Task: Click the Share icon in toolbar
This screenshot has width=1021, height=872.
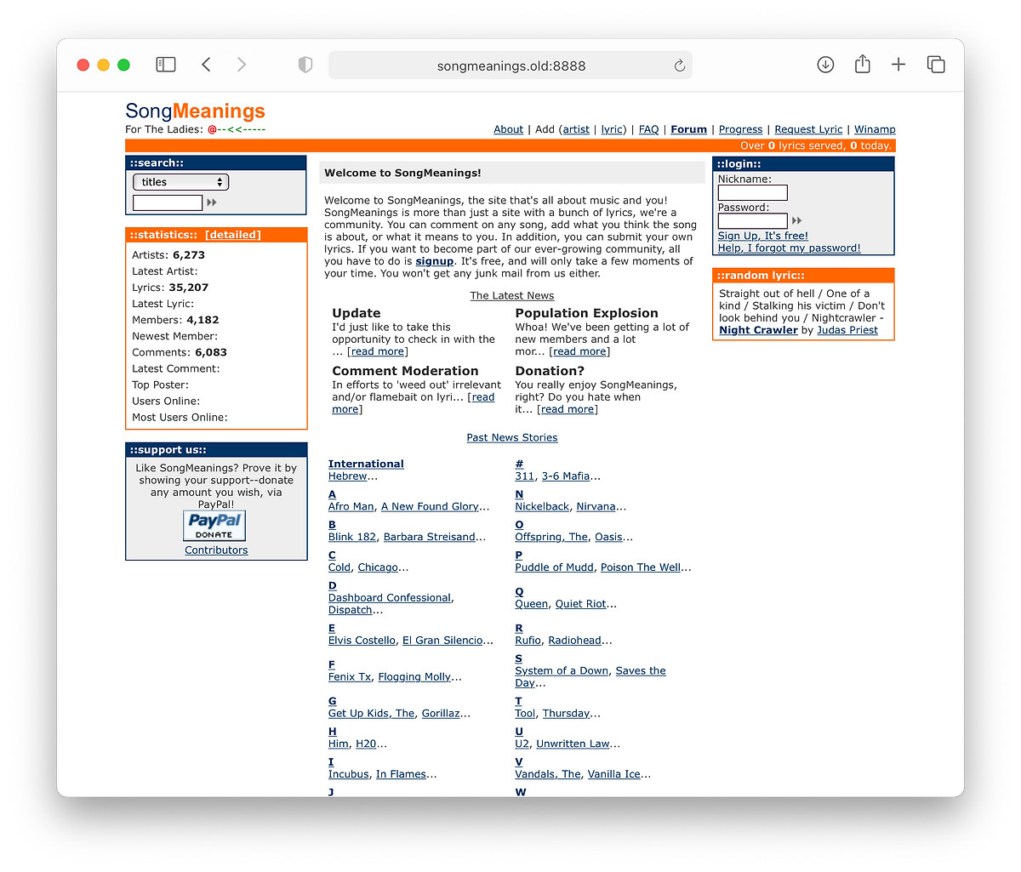Action: click(x=862, y=65)
